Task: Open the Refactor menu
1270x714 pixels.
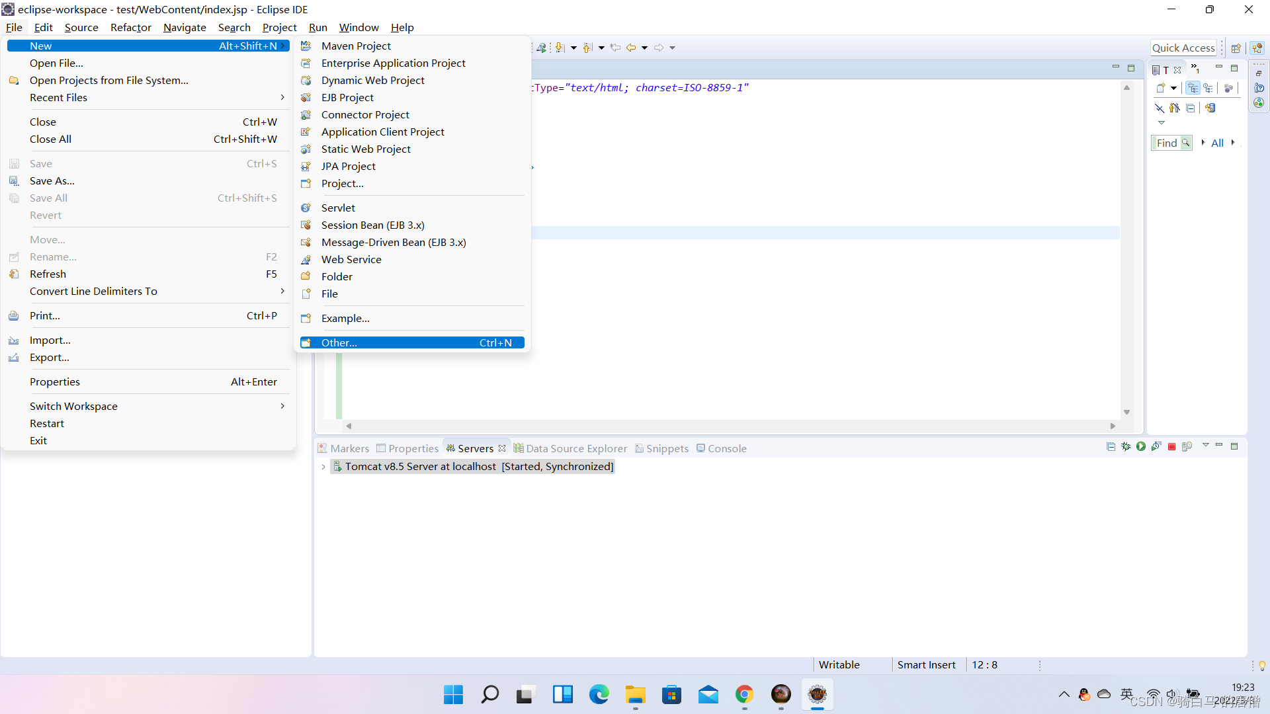Action: point(130,27)
